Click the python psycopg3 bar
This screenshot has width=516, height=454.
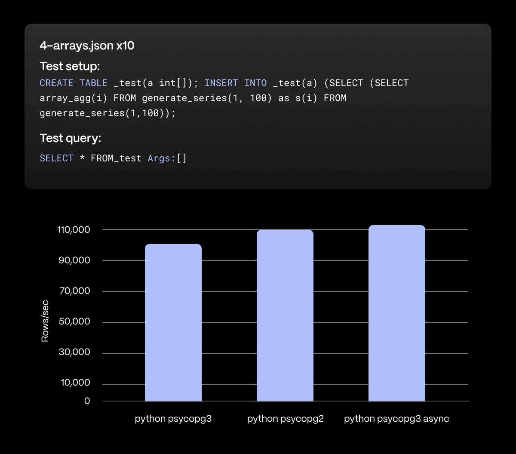[x=173, y=323]
